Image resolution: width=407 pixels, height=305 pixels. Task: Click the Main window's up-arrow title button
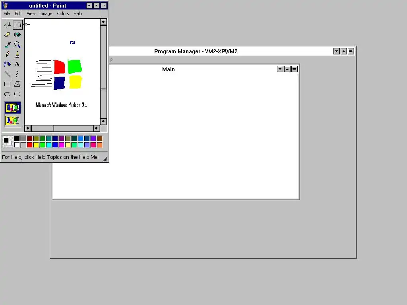click(x=287, y=69)
